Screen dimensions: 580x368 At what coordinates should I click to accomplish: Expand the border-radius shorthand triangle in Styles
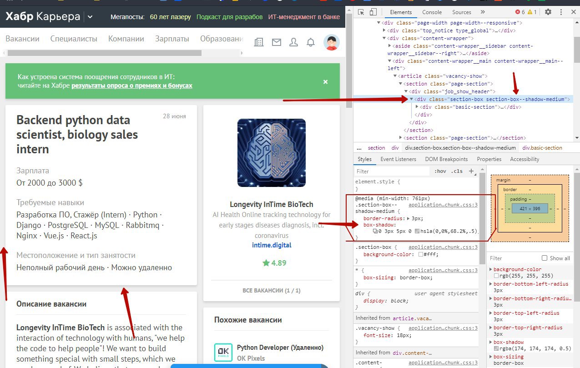[x=408, y=218]
